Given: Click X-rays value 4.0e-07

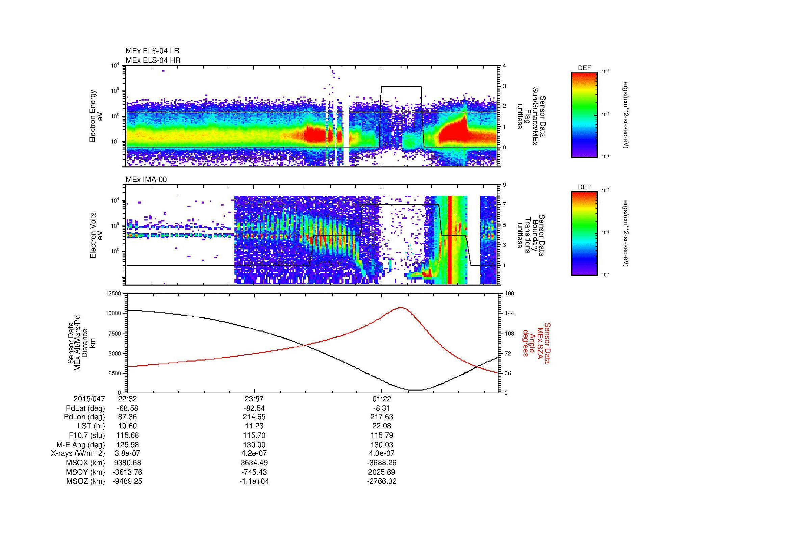Looking at the screenshot, I should tap(382, 453).
